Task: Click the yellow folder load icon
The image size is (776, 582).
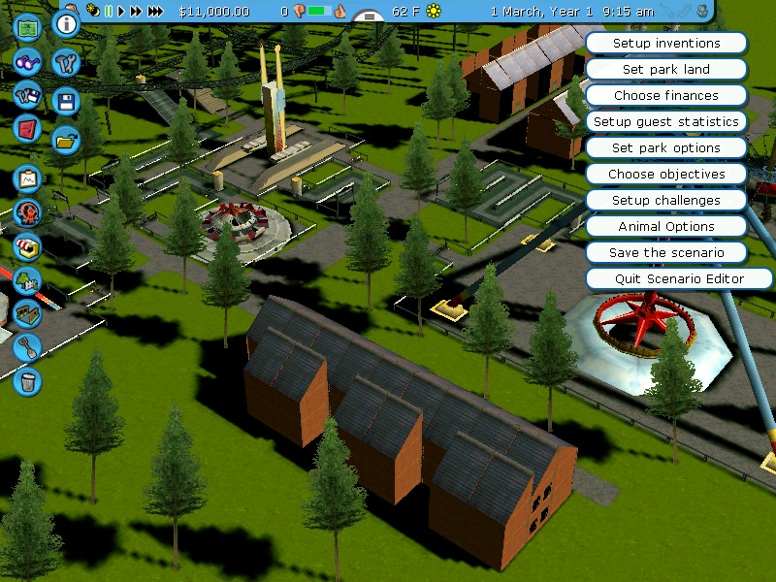Action: pyautogui.click(x=66, y=141)
